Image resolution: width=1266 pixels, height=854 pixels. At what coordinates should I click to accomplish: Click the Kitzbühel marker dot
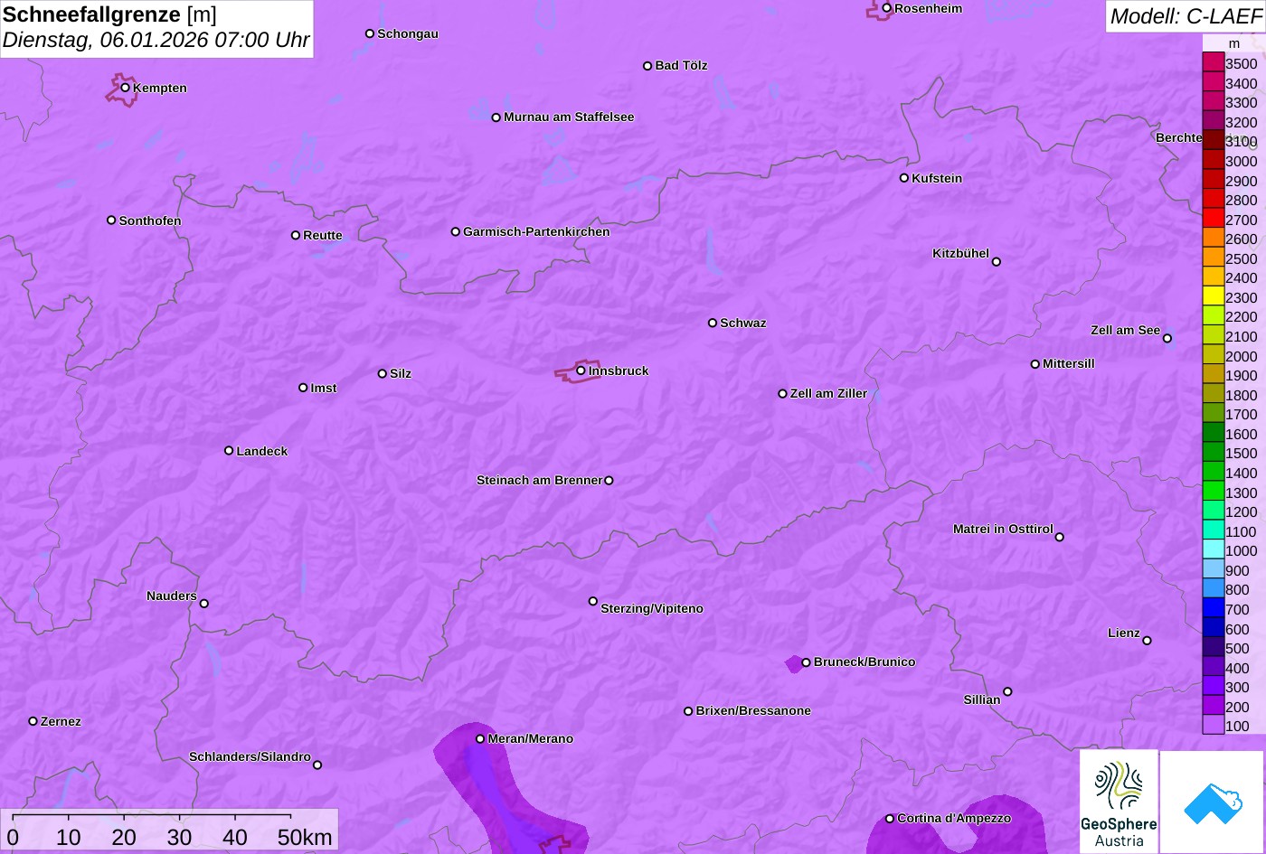click(x=996, y=262)
